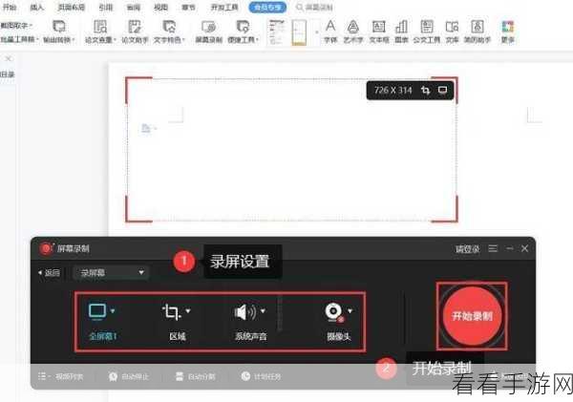Click the red 屏幕录制 recorder logo
The image size is (573, 402).
(x=47, y=248)
